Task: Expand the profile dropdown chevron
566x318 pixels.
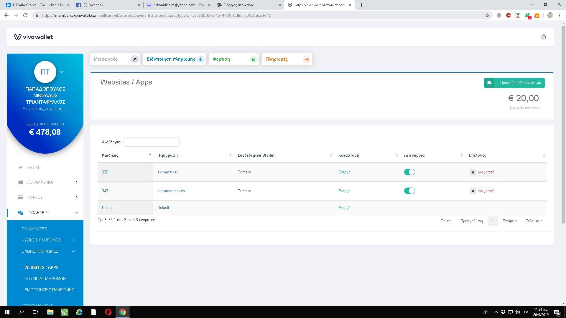Action: [61, 72]
